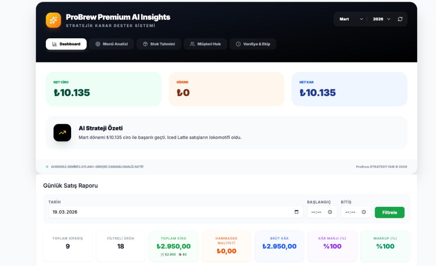The width and height of the screenshot is (436, 266).
Task: Click the cart icon under Toplam Ciro
Action: tap(162, 255)
